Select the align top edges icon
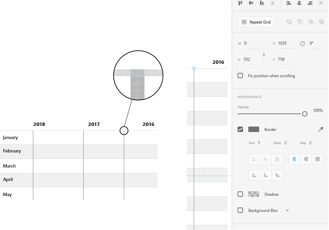 240,3
